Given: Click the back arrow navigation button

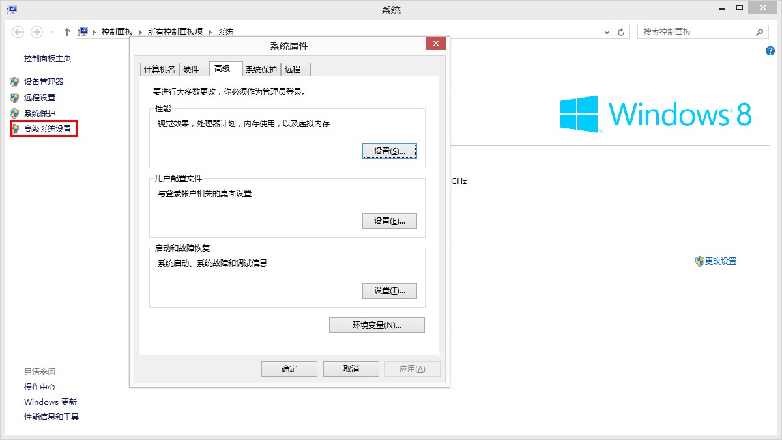Looking at the screenshot, I should point(18,32).
